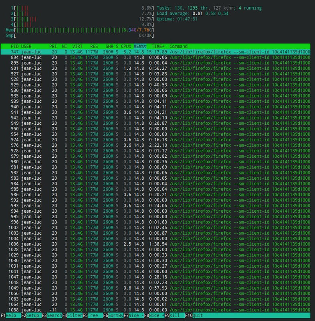Select process row with PID 1006
The width and height of the screenshot is (315, 321).
click(155, 244)
